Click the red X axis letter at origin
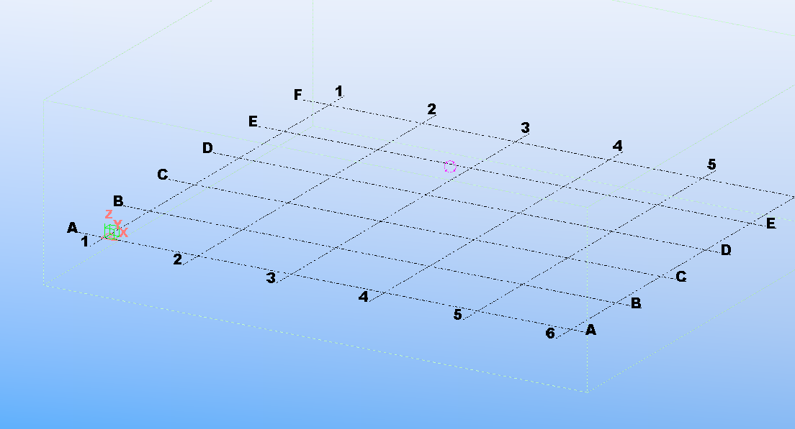The image size is (795, 429). [124, 233]
